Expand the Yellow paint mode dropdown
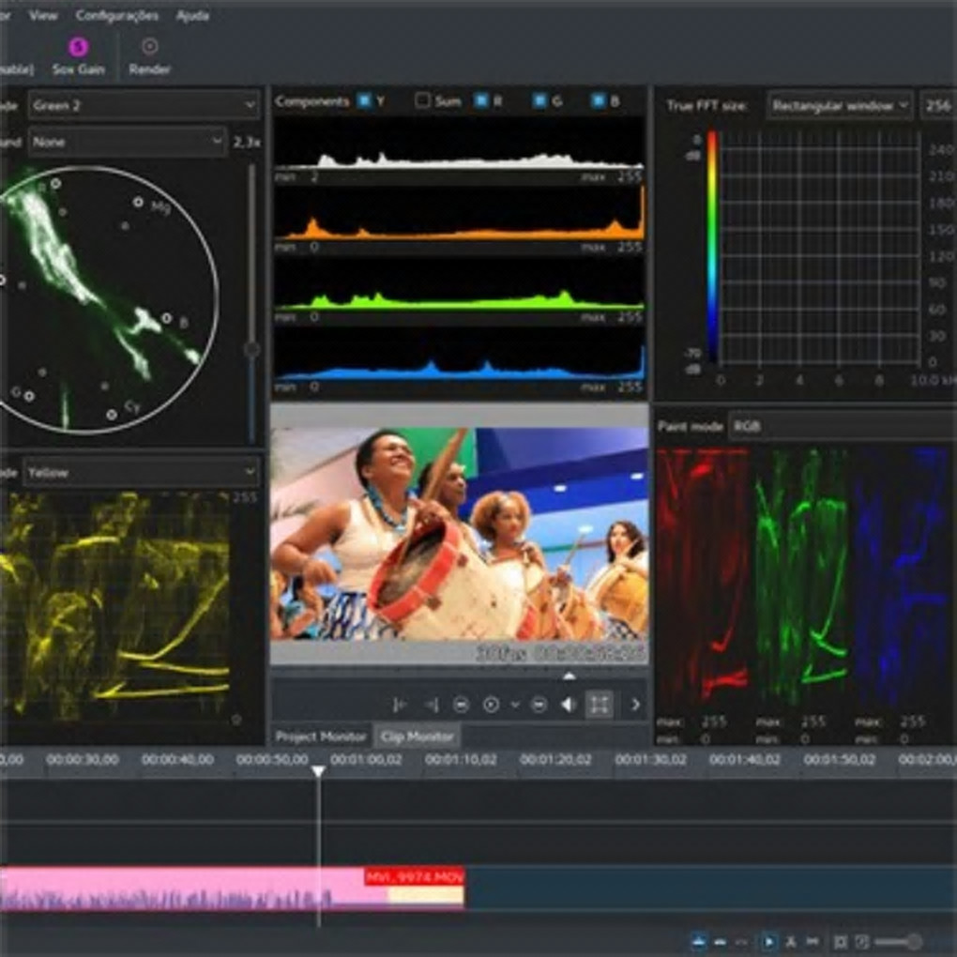The image size is (957, 957). pos(141,473)
